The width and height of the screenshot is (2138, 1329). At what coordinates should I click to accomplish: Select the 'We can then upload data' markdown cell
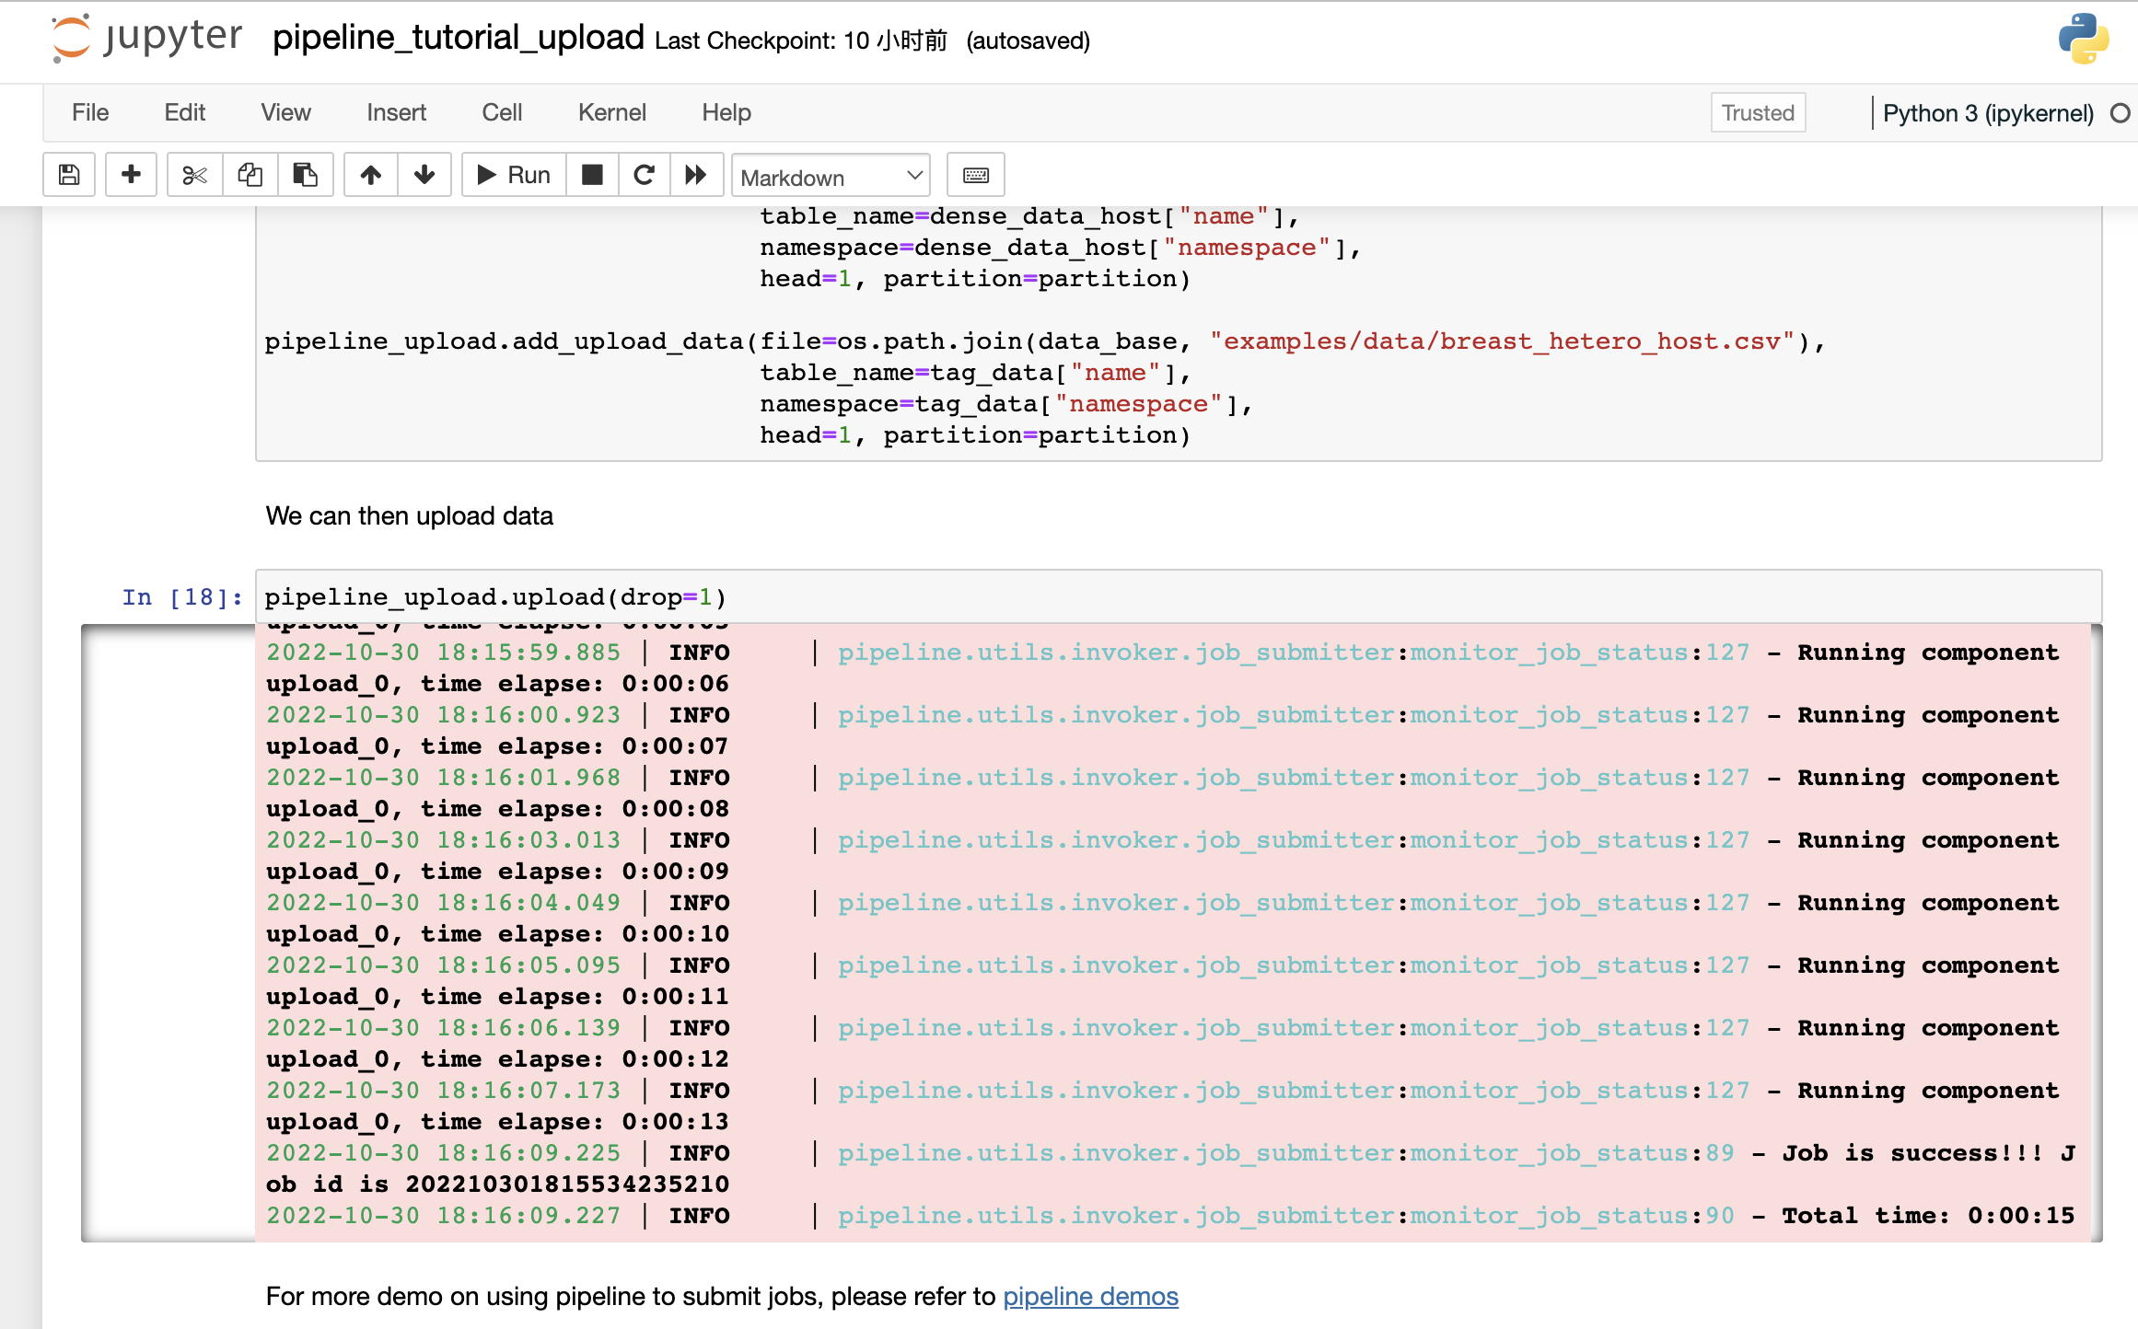pos(409,515)
